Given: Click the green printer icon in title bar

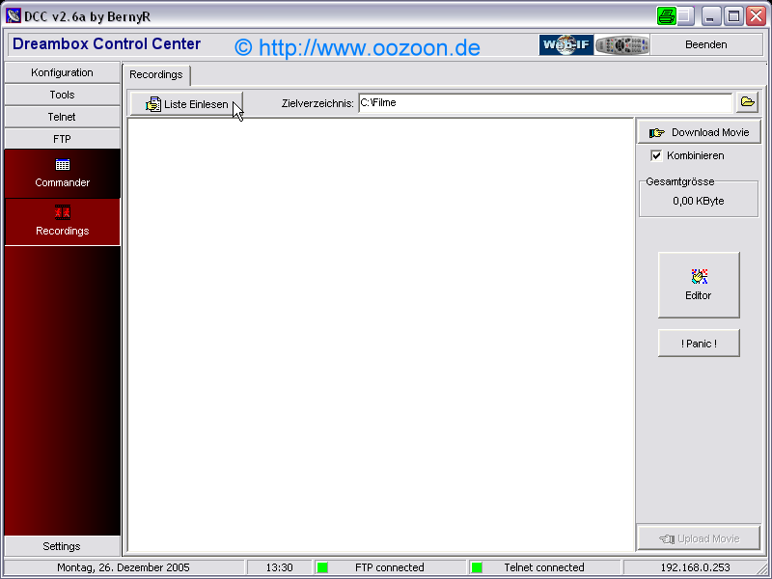Looking at the screenshot, I should pos(666,16).
